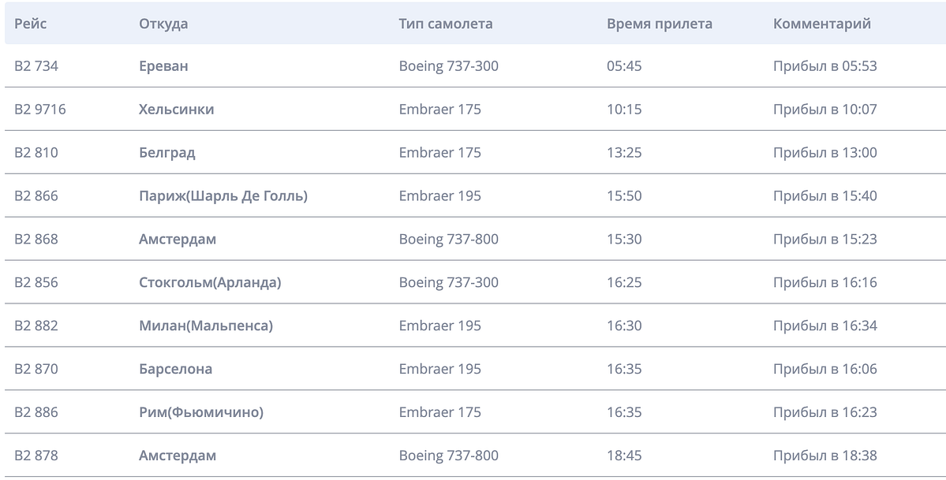The image size is (946, 480).
Task: Select flight number B2 9716
Action: pyautogui.click(x=40, y=110)
